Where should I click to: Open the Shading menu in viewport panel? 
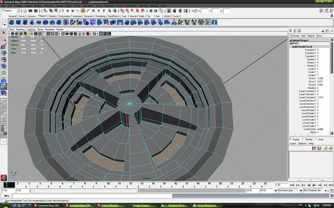pyautogui.click(x=20, y=30)
